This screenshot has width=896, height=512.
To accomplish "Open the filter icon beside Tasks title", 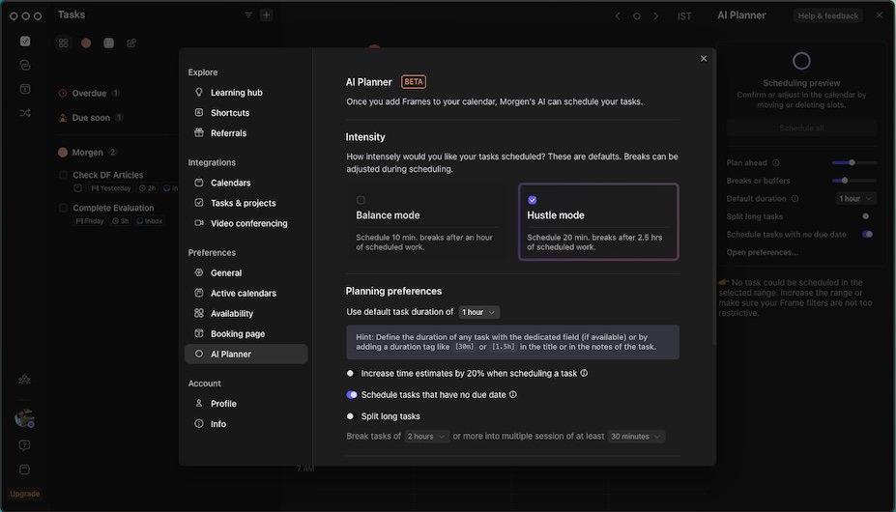I will (248, 15).
